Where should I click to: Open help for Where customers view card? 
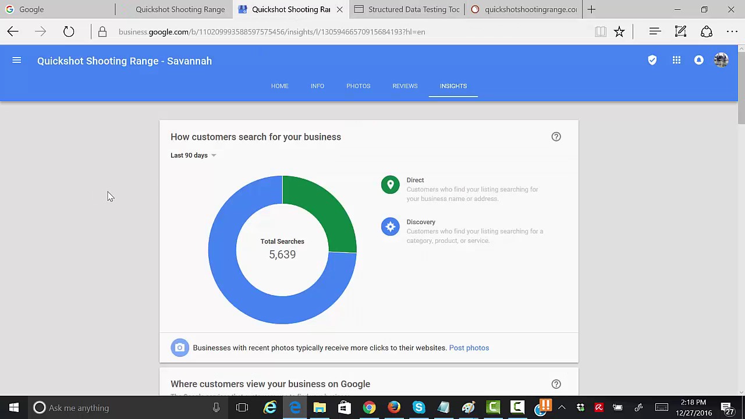556,384
